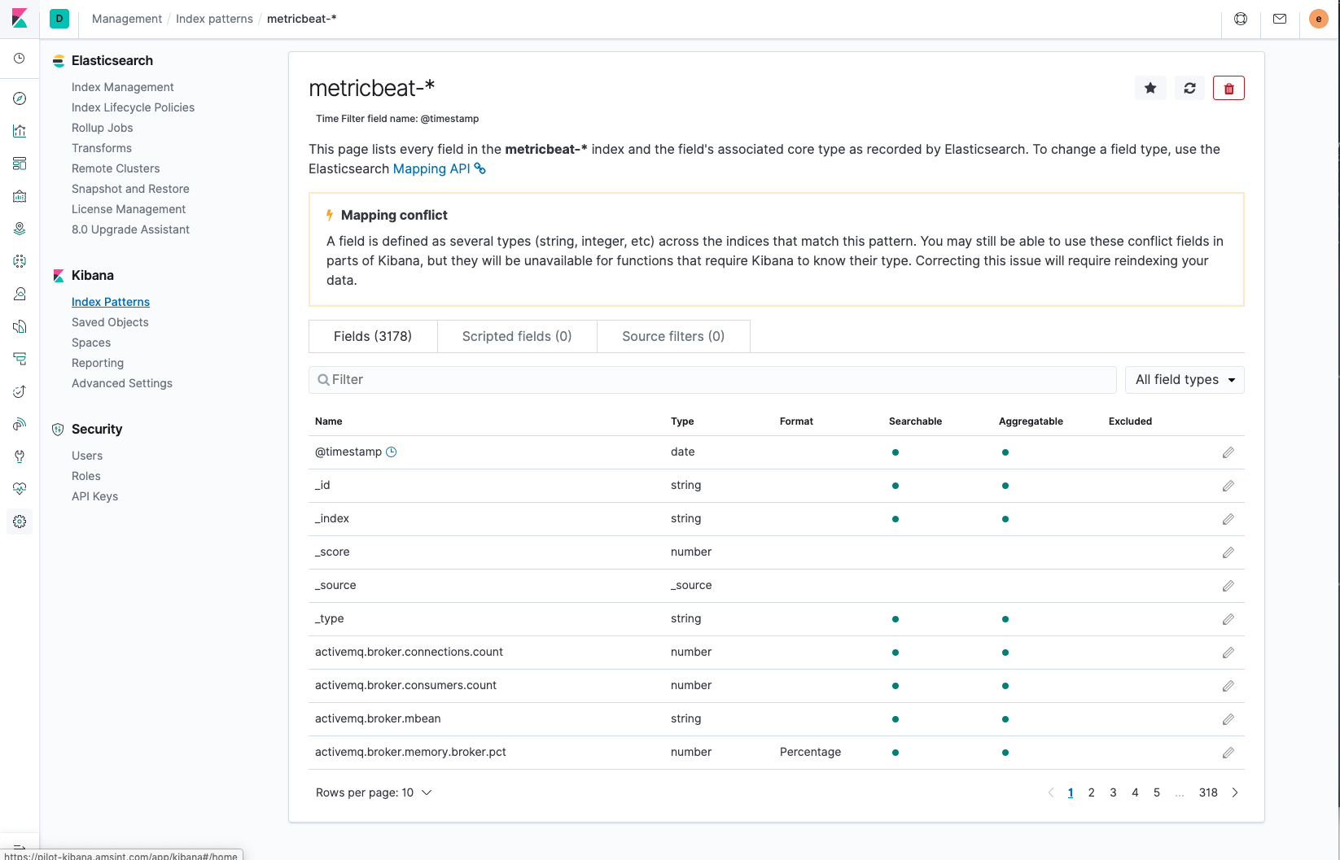Switch to Source filters (0) tab
This screenshot has width=1340, height=860.
tap(673, 336)
